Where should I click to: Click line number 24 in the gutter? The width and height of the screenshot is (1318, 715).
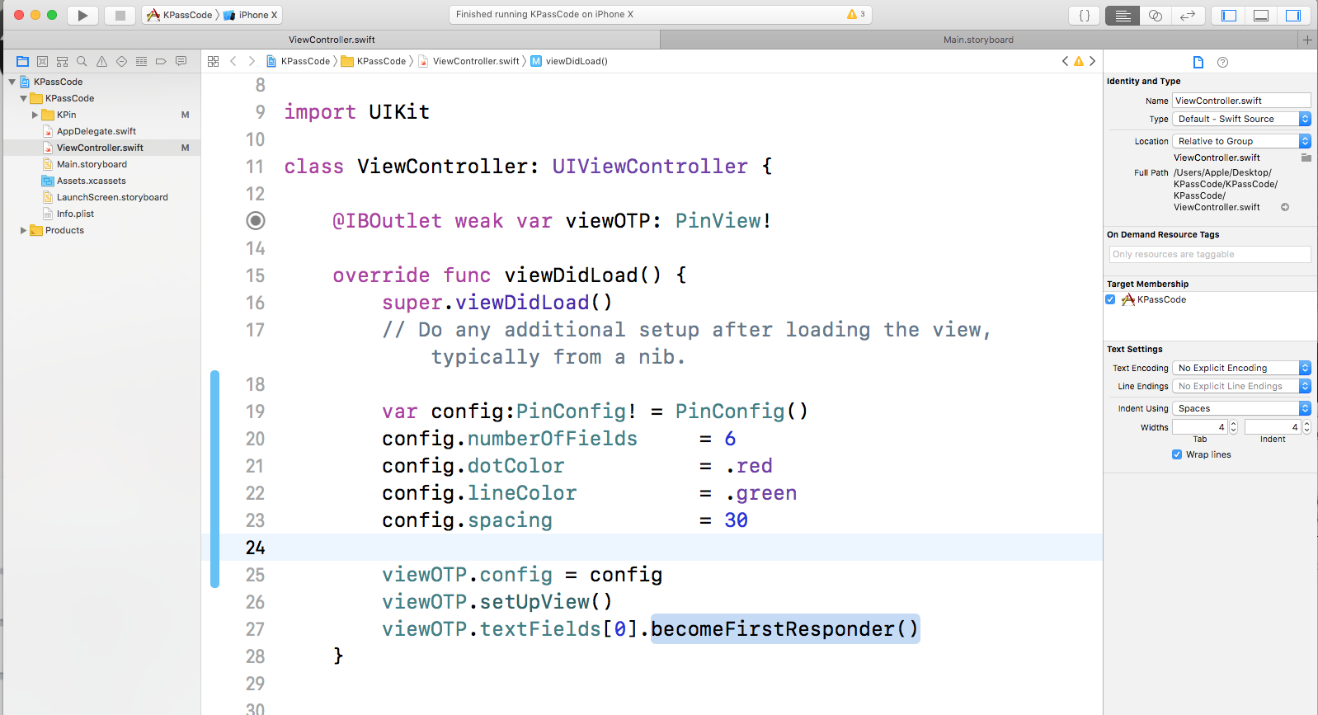point(256,548)
